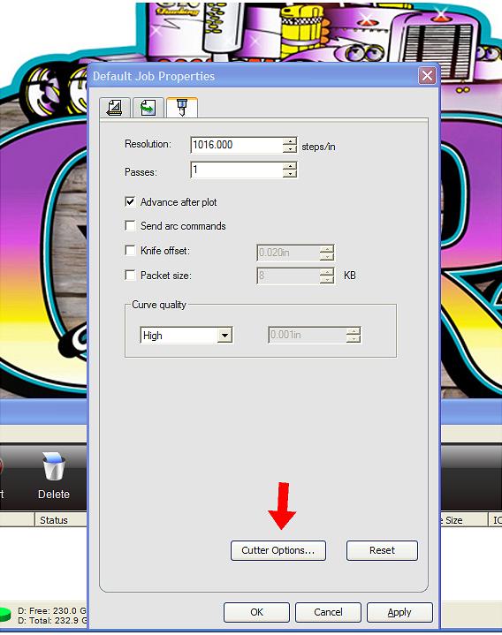Confirm with the OK button
The image size is (502, 635).
pyautogui.click(x=256, y=612)
